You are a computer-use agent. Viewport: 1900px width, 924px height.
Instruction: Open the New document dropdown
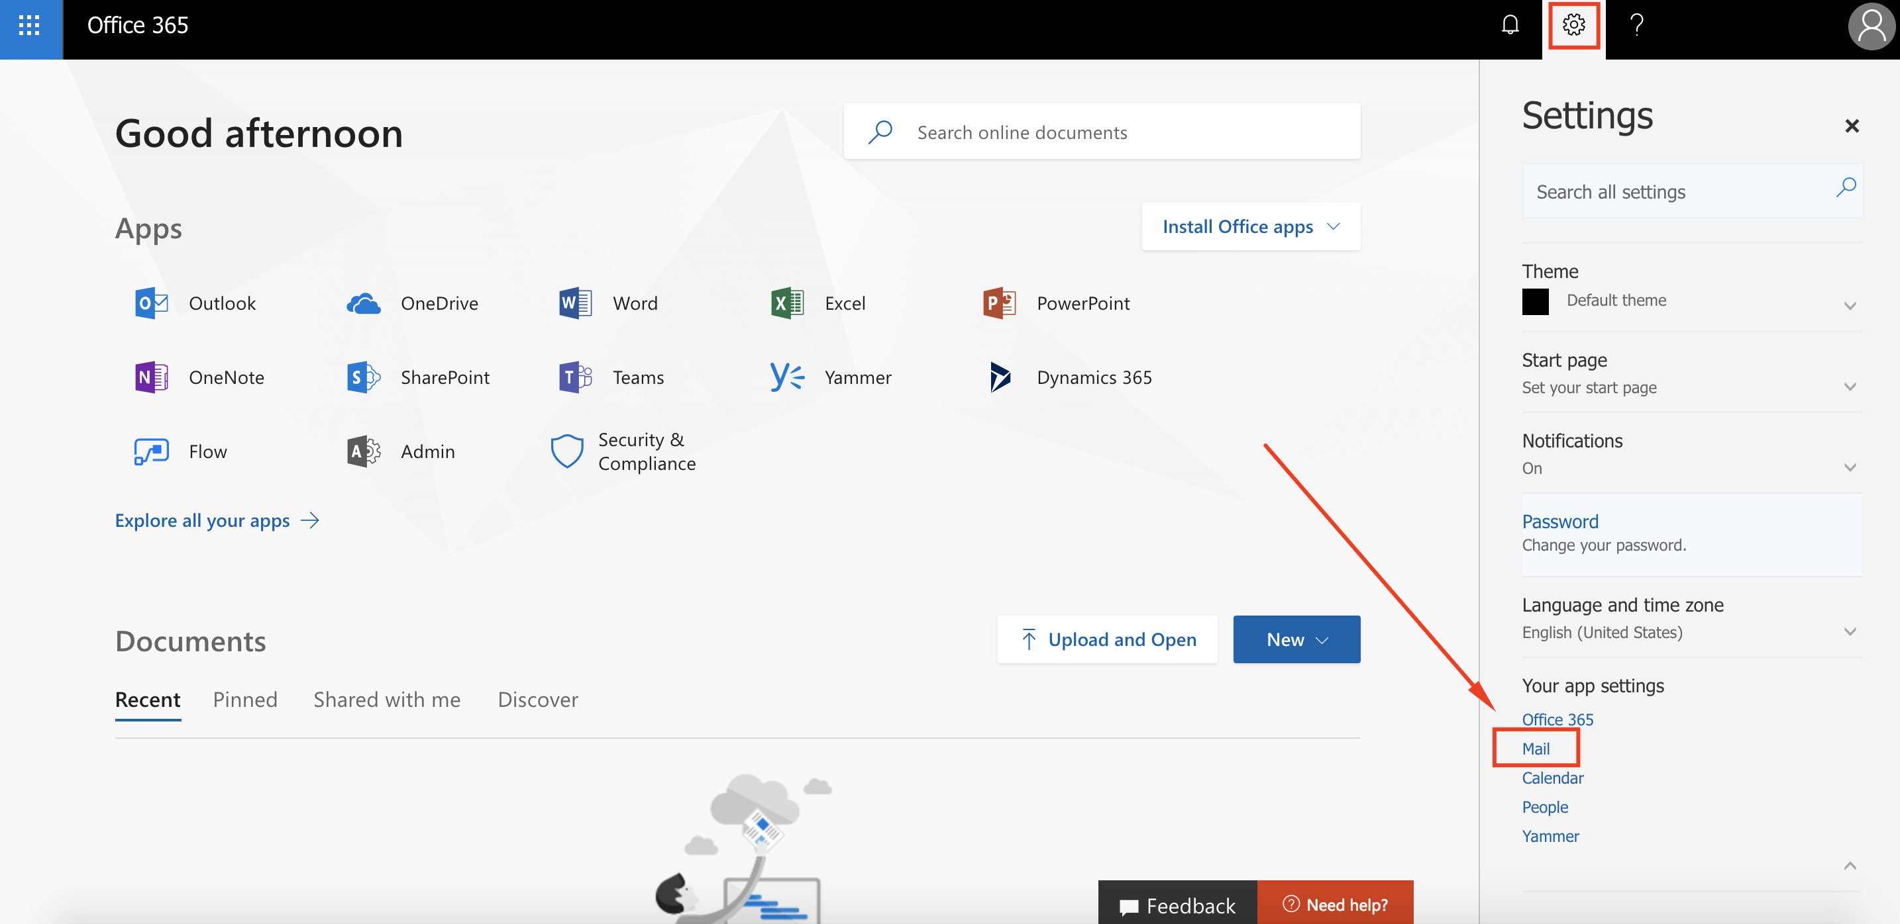point(1296,639)
